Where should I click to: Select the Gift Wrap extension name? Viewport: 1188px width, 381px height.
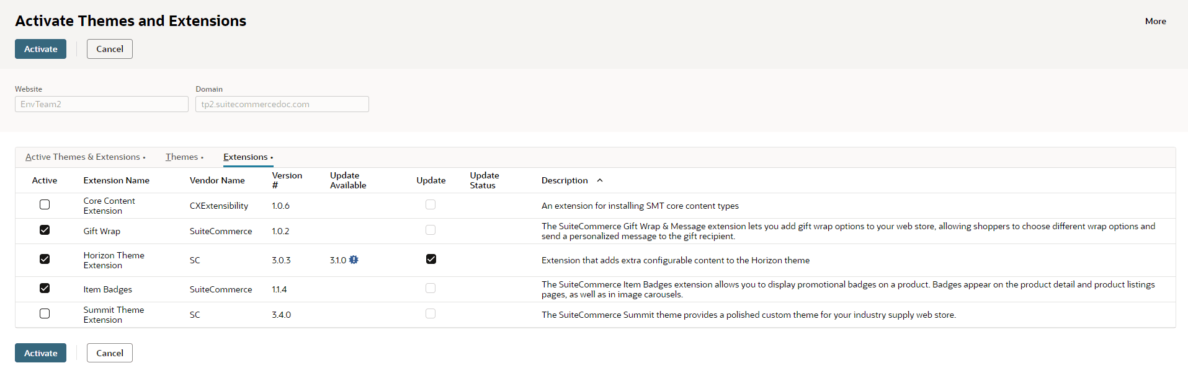click(x=102, y=231)
